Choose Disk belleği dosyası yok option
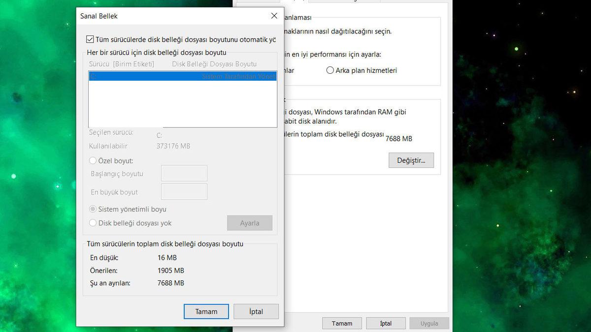 (92, 222)
